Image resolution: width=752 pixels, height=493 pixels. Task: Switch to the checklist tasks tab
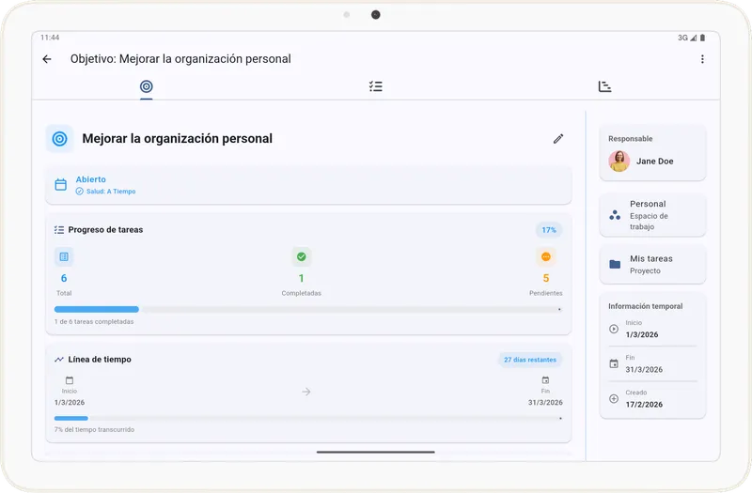[376, 86]
